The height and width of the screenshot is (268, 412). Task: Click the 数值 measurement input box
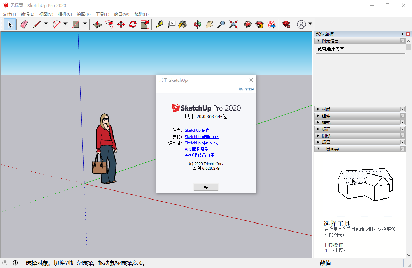point(369,263)
